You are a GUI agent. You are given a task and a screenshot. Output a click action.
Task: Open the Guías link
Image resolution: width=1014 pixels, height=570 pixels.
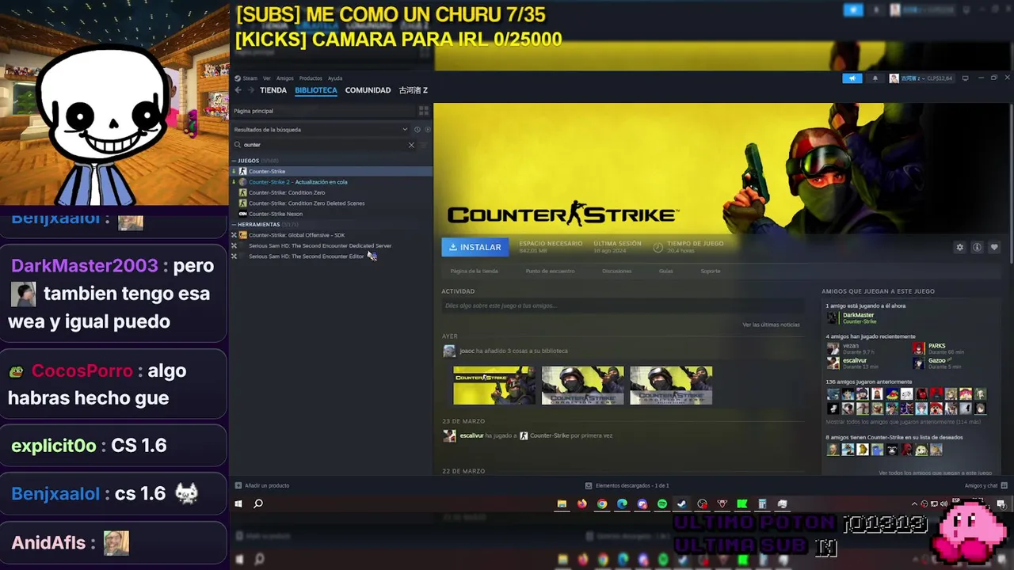coord(665,271)
